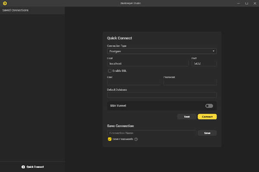This screenshot has height=172, width=259.
Task: Focus the Host field containing localhost
Action: pyautogui.click(x=148, y=63)
